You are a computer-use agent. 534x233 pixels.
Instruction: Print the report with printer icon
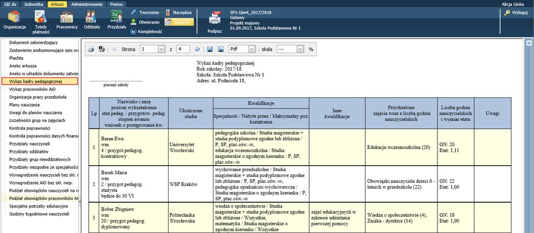click(x=91, y=49)
